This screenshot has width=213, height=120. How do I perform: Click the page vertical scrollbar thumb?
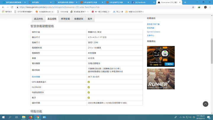coord(212,51)
